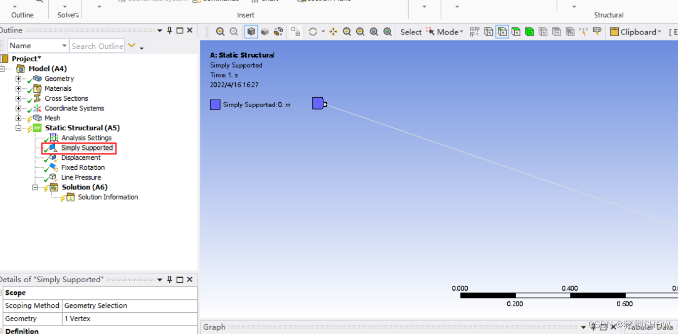Click the Scope section header
The height and width of the screenshot is (334, 678).
(100, 293)
